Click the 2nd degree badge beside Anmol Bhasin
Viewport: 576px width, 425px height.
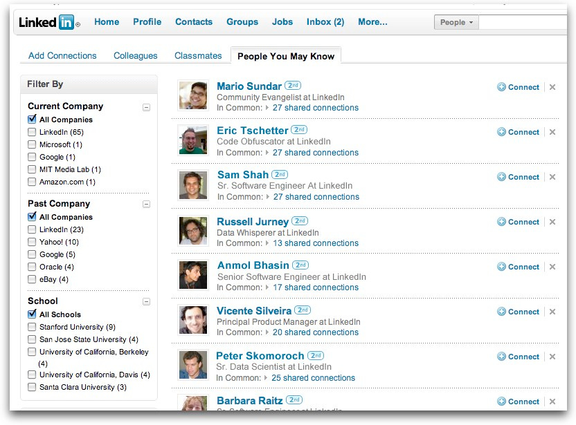tap(300, 265)
